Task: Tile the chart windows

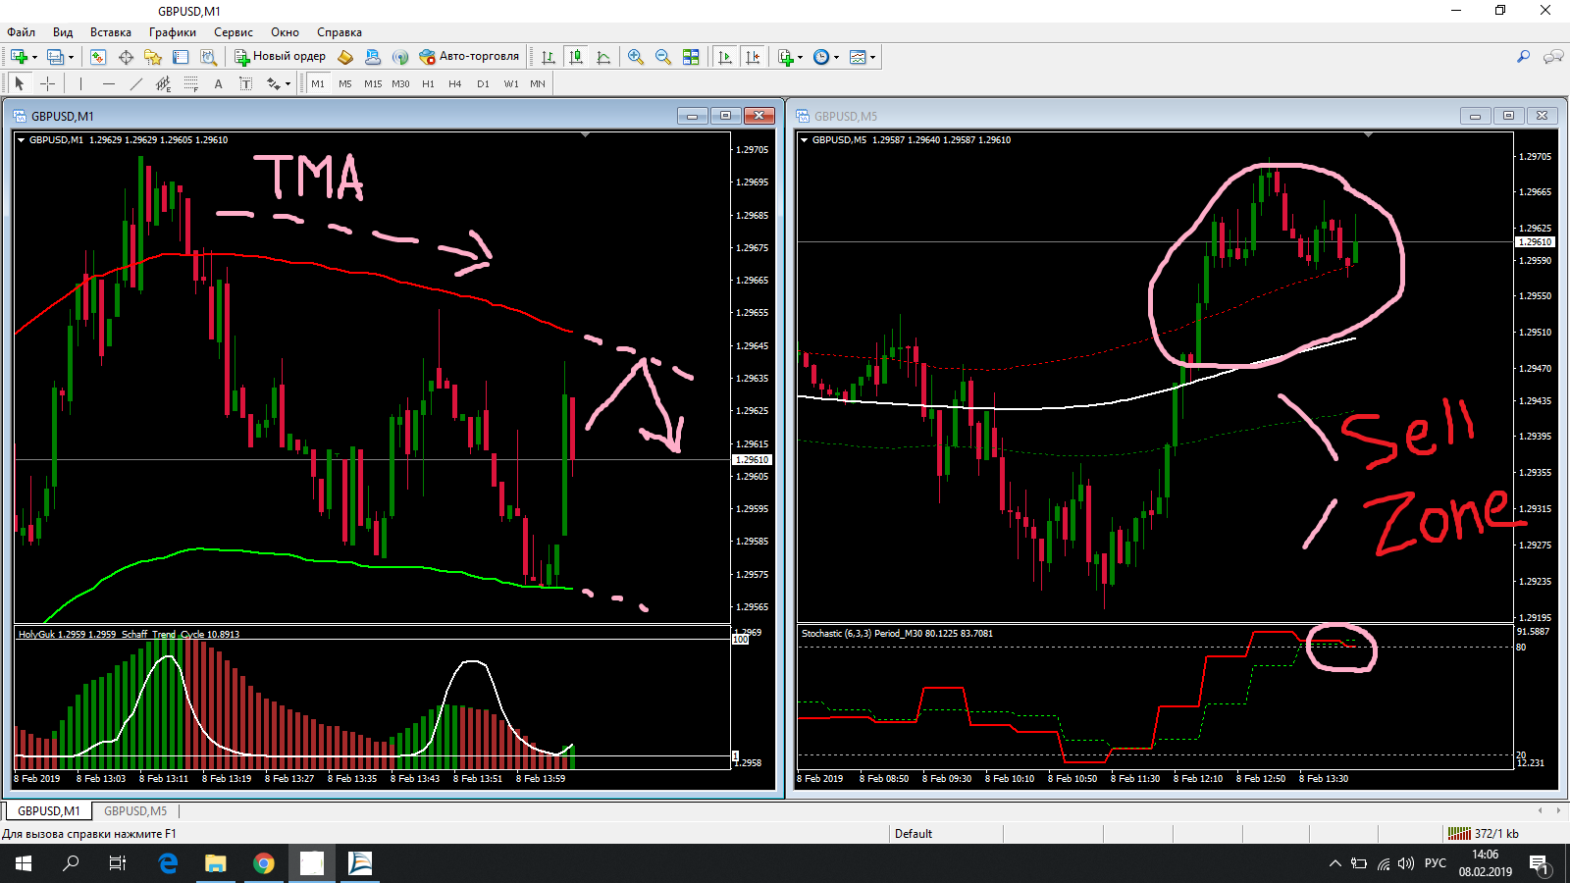Action: (x=691, y=57)
